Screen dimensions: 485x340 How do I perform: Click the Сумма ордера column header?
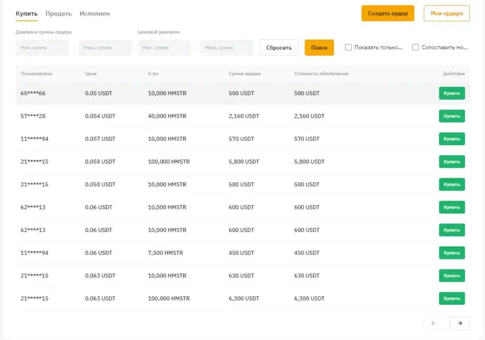(244, 73)
